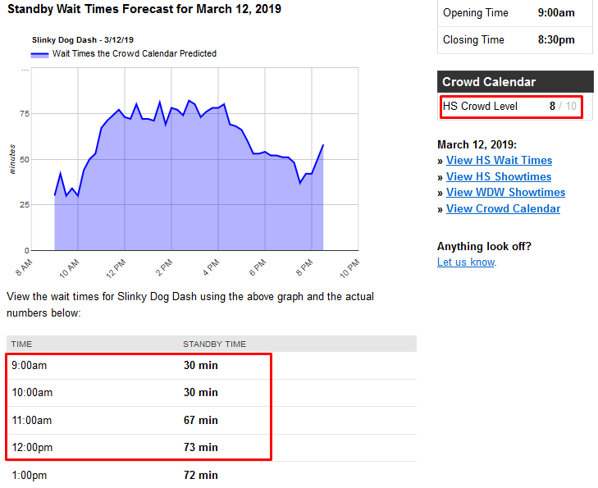Click the blue legend line swatch
This screenshot has width=598, height=488.
click(x=40, y=54)
